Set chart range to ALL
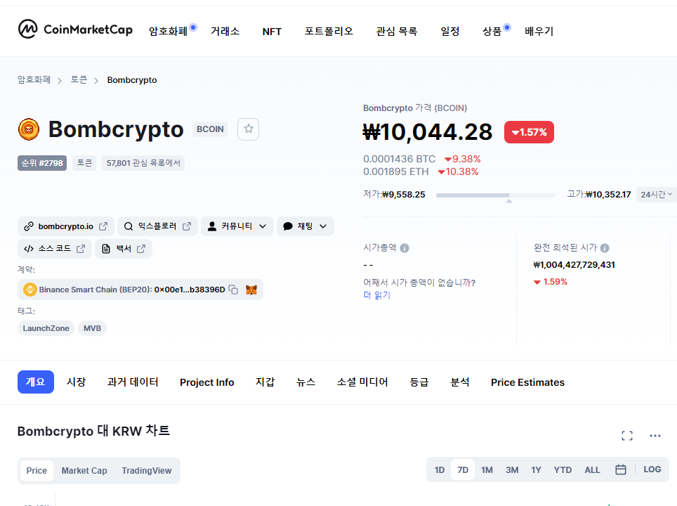 593,469
